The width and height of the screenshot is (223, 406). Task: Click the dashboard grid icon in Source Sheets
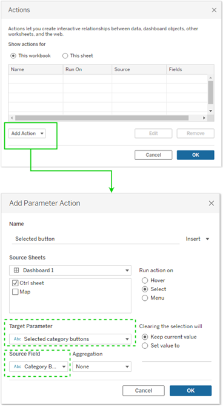point(16,270)
